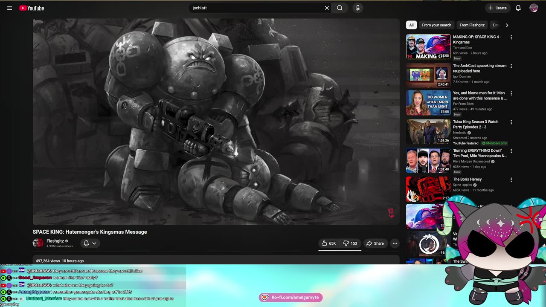Click the magnifier search button
This screenshot has width=546, height=307.
[340, 8]
